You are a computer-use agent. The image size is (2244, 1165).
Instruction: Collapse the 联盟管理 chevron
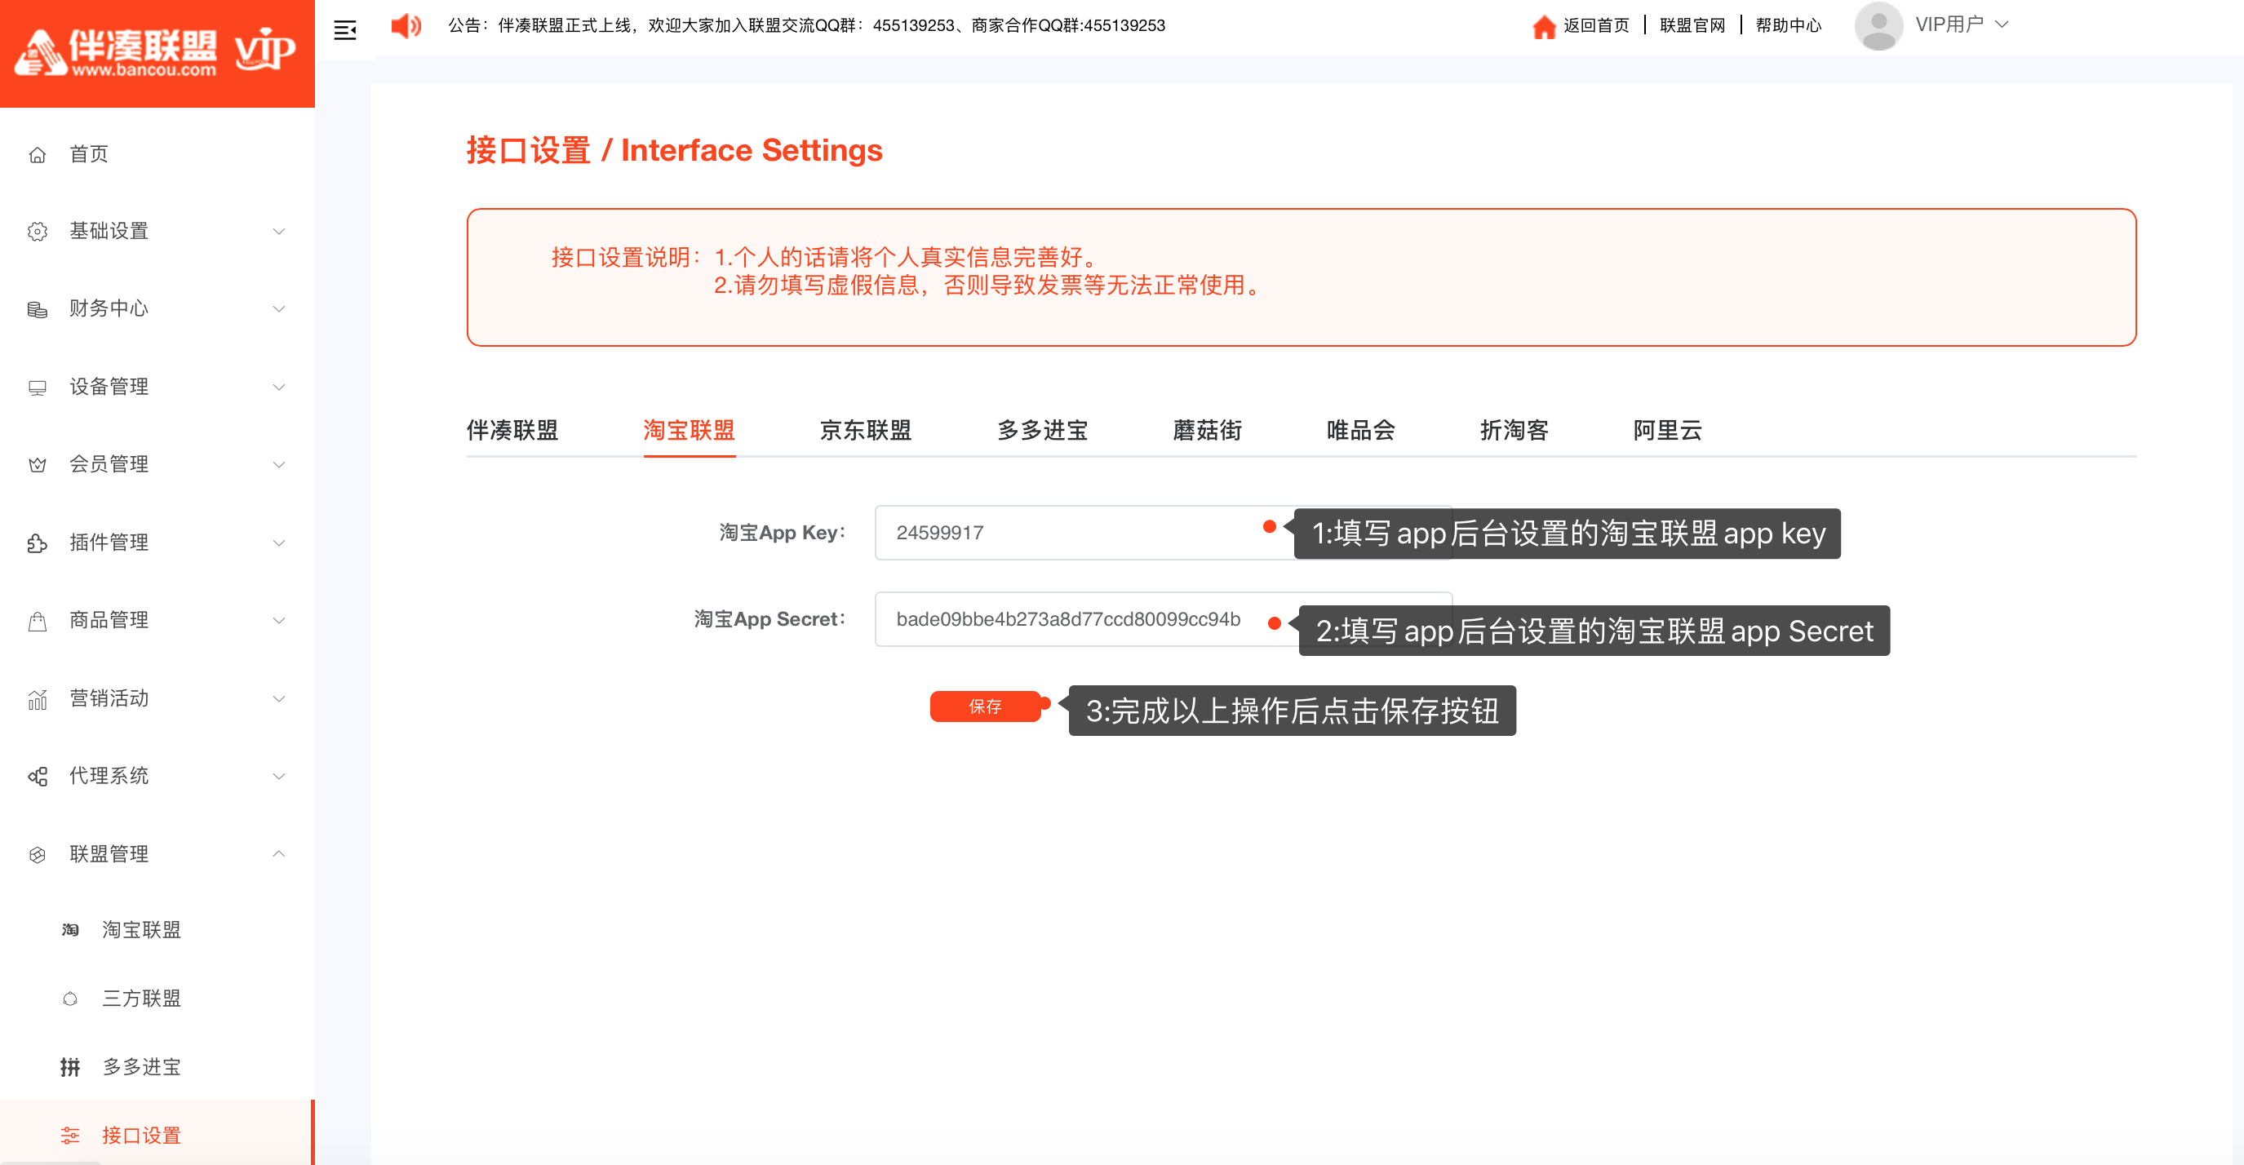279,854
